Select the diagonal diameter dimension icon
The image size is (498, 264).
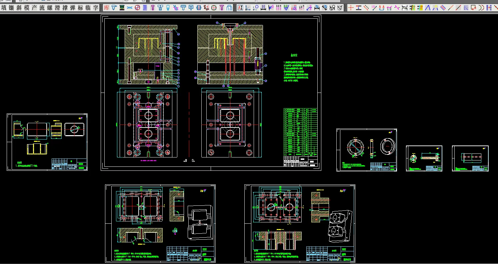(325, 8)
